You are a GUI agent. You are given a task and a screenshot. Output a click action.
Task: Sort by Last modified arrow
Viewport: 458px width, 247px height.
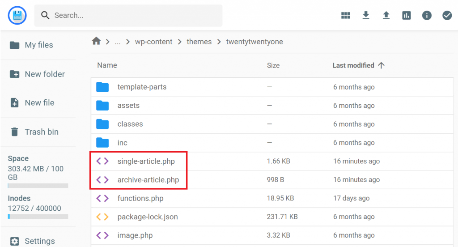click(x=381, y=65)
